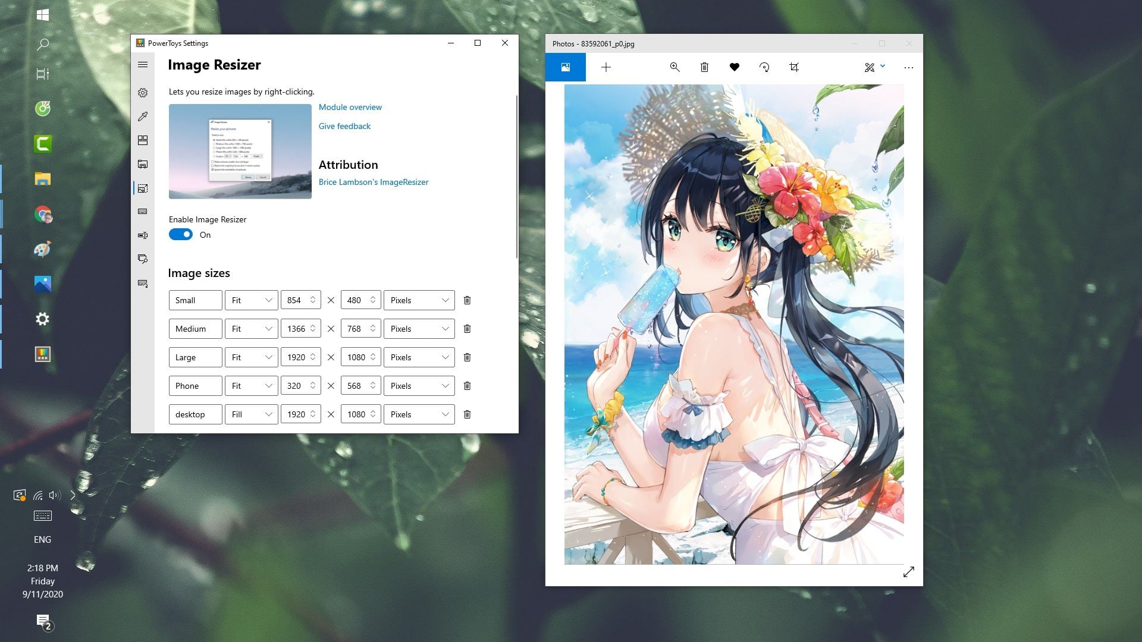Rotate the photo in the Photos app
Image resolution: width=1142 pixels, height=642 pixels.
(765, 67)
